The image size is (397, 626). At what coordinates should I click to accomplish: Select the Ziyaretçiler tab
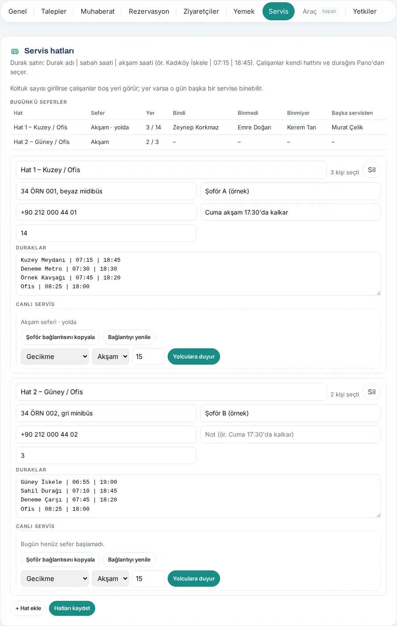pyautogui.click(x=201, y=11)
